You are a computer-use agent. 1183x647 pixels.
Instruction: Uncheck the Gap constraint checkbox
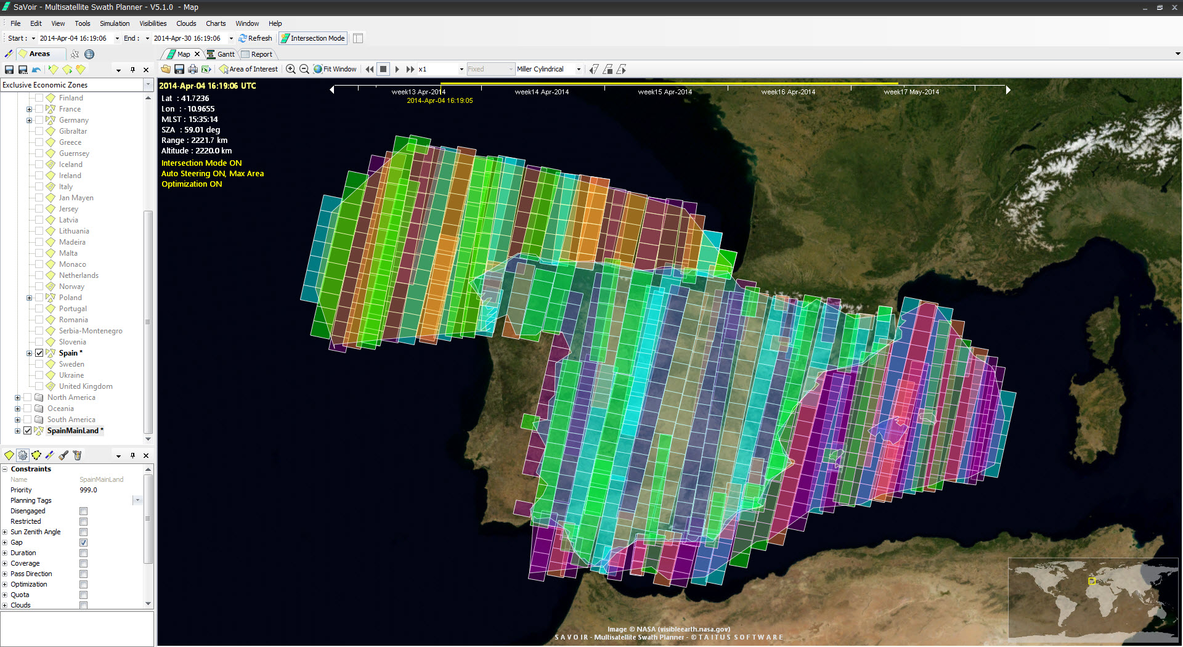(83, 543)
